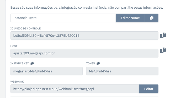Click the divider line below the webhook field
181x98 pixels.
pos(84,97)
